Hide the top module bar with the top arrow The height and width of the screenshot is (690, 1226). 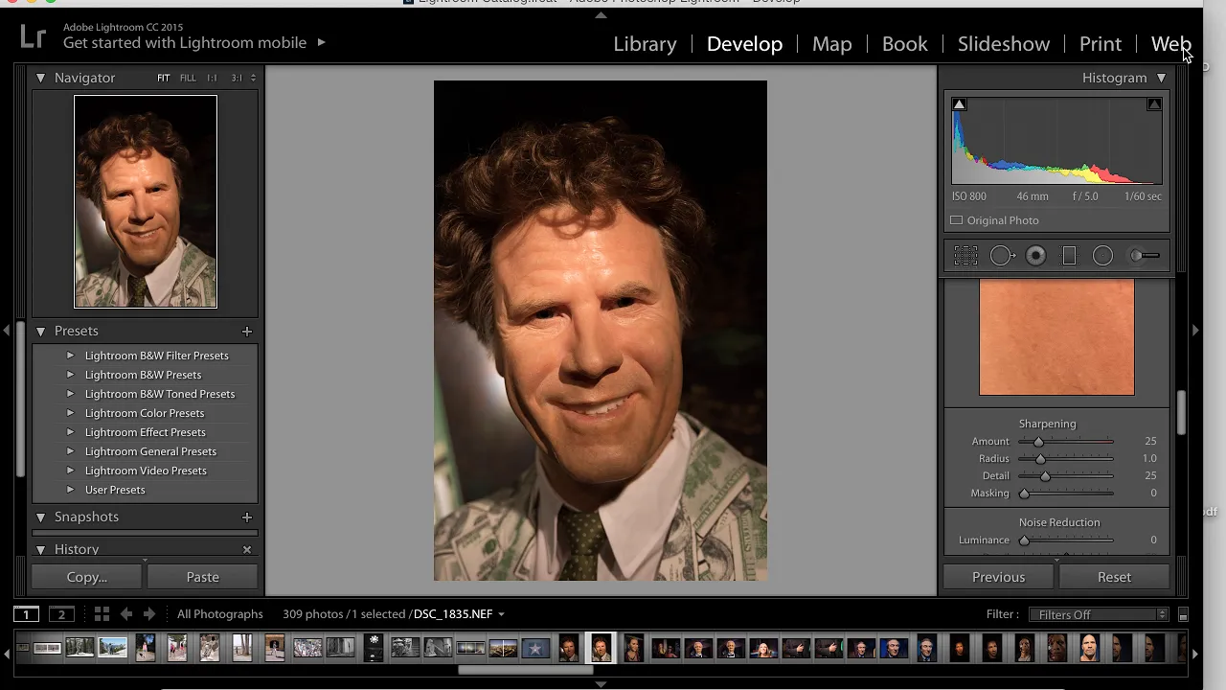point(601,14)
